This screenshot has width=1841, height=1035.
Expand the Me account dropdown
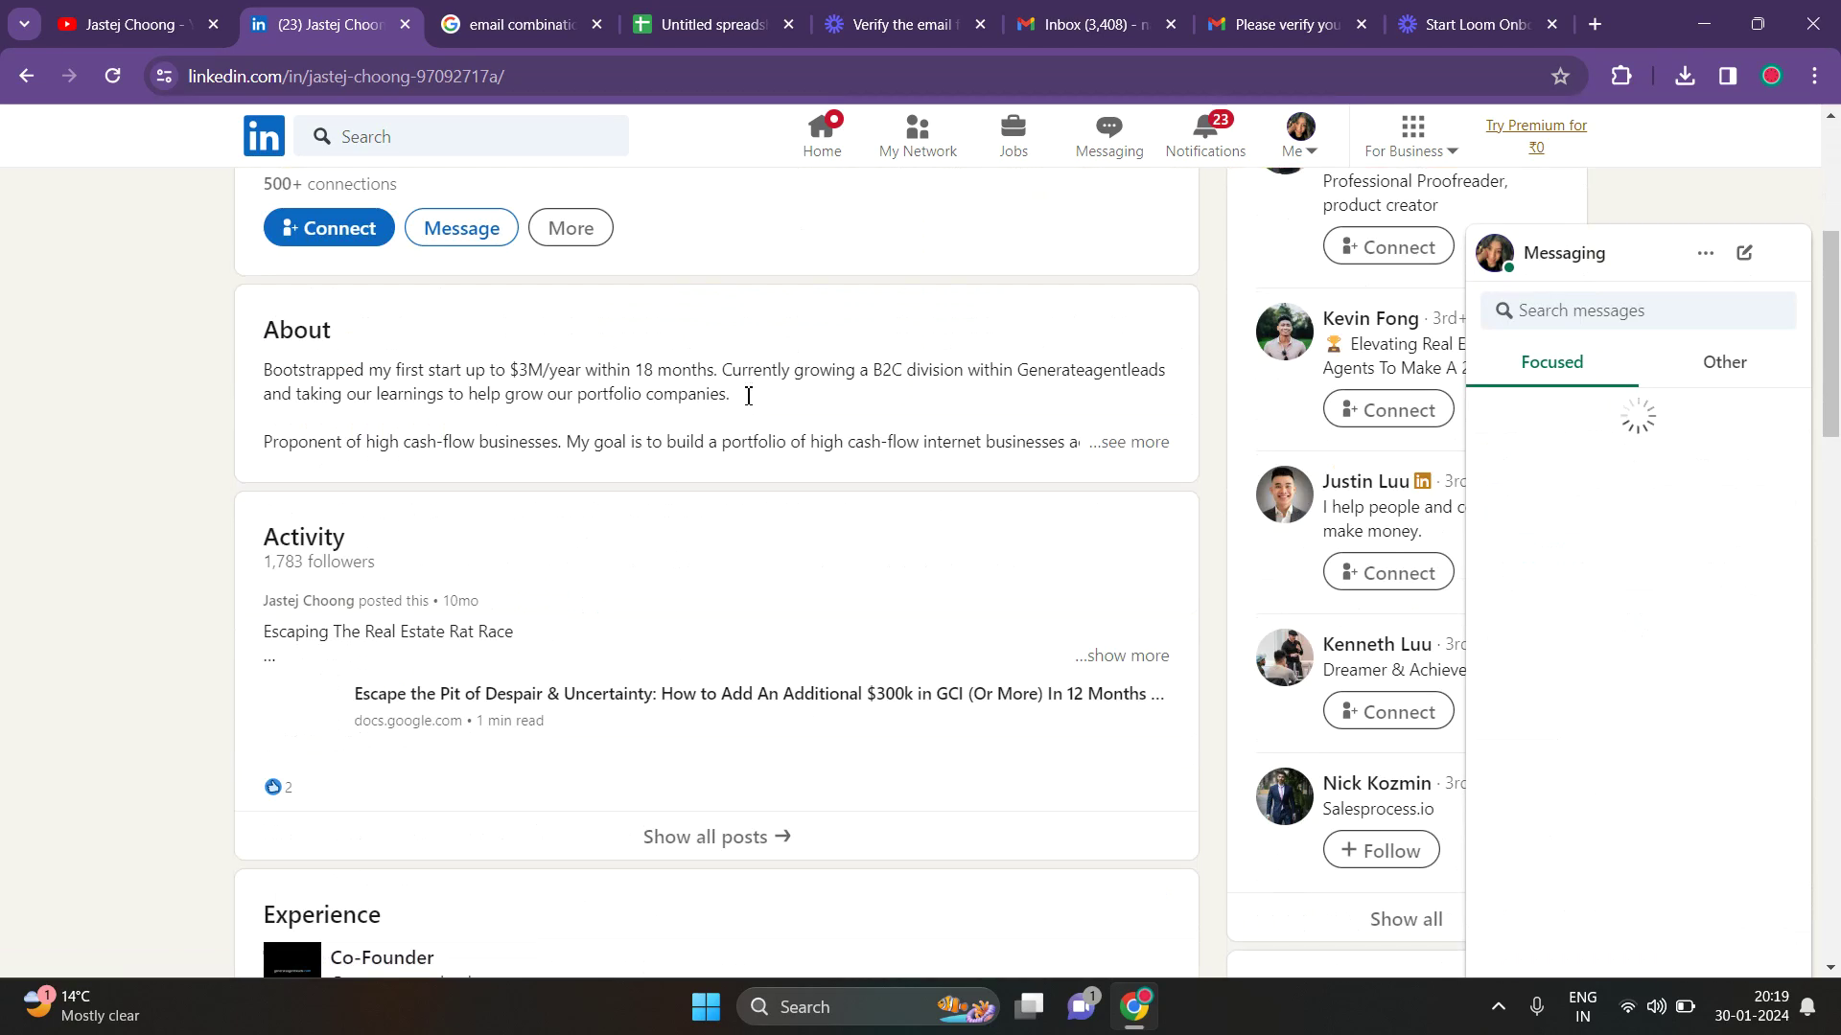pyautogui.click(x=1300, y=135)
